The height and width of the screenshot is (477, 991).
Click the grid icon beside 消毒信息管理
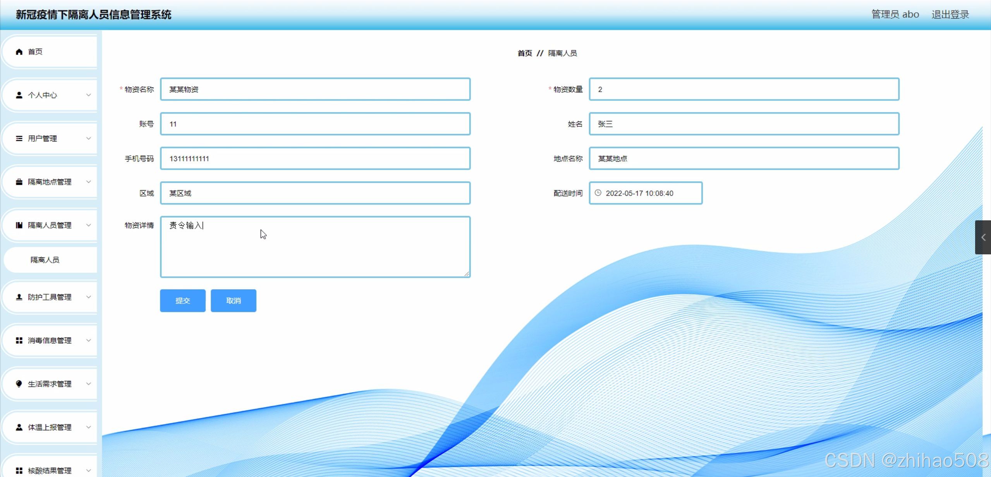pos(19,340)
